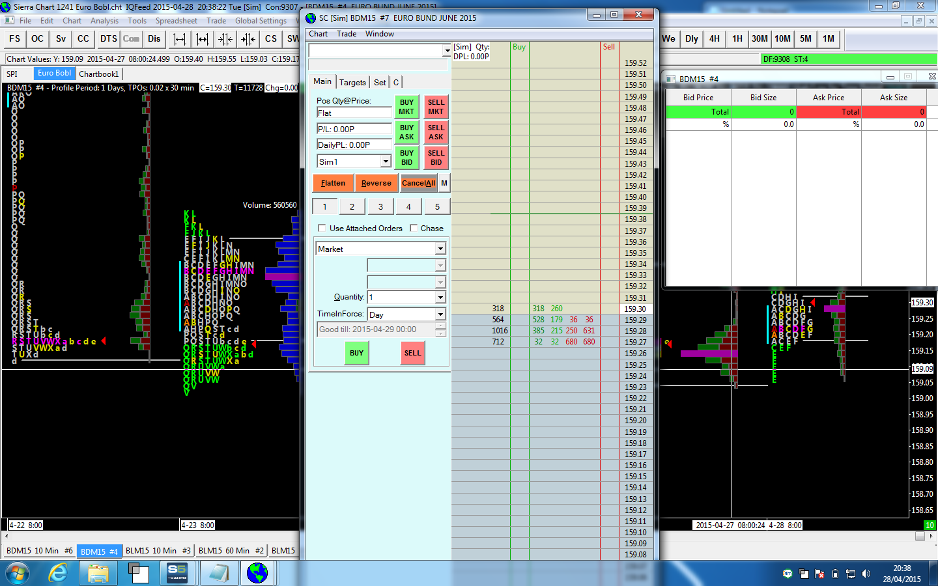The image size is (938, 586).
Task: Click the SELL BID button
Action: 436,158
